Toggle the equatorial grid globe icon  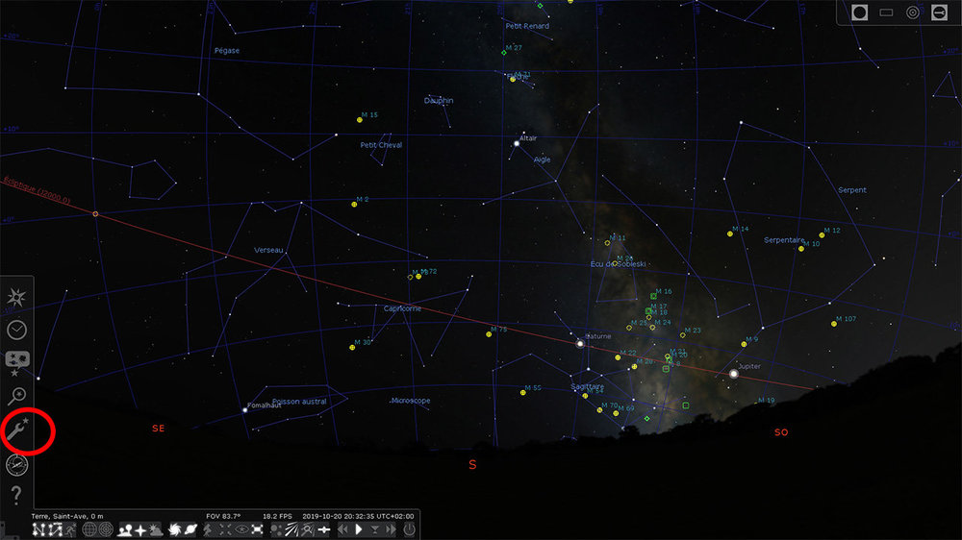click(89, 529)
